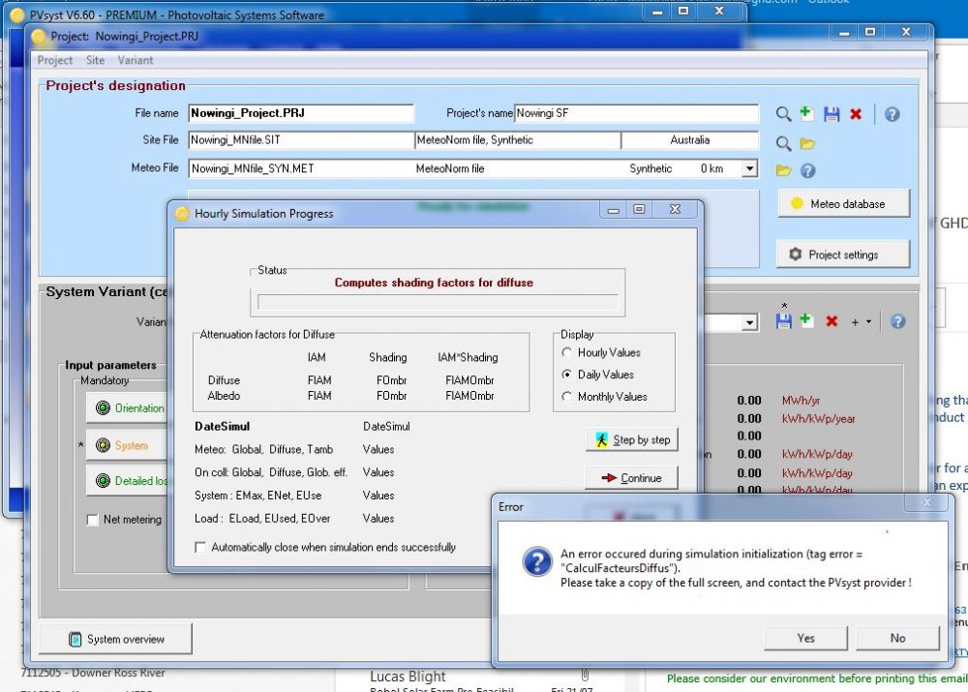Click the help icon in the Meteo File row

pos(807,170)
